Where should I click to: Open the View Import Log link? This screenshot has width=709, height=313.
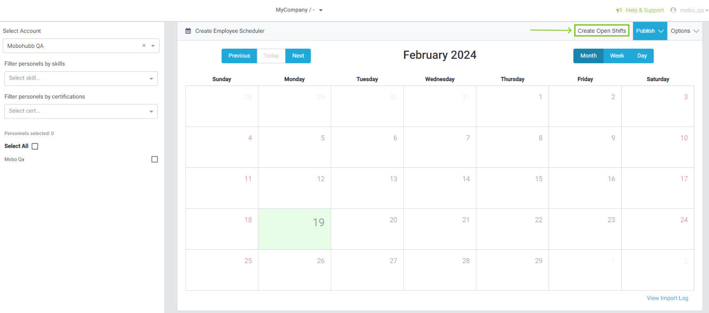pos(667,298)
